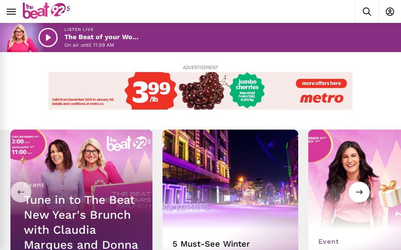Open "The Beat of your Wo..." show title
The height and width of the screenshot is (250, 401).
click(101, 37)
